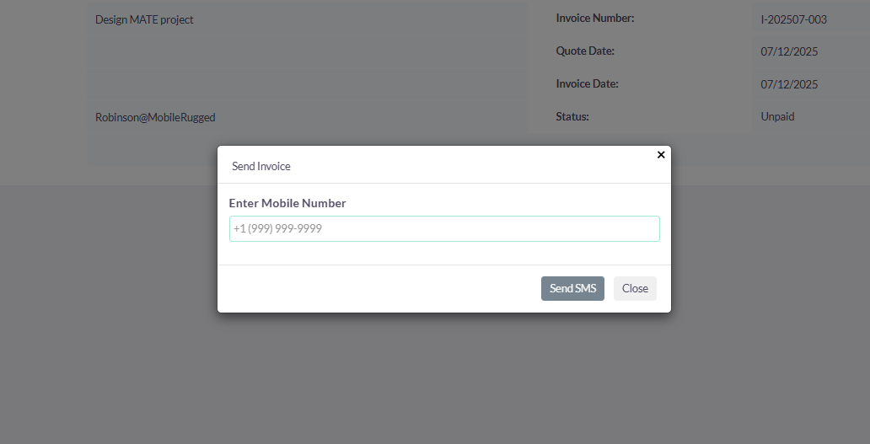Focus the mobile number input field

click(x=444, y=228)
